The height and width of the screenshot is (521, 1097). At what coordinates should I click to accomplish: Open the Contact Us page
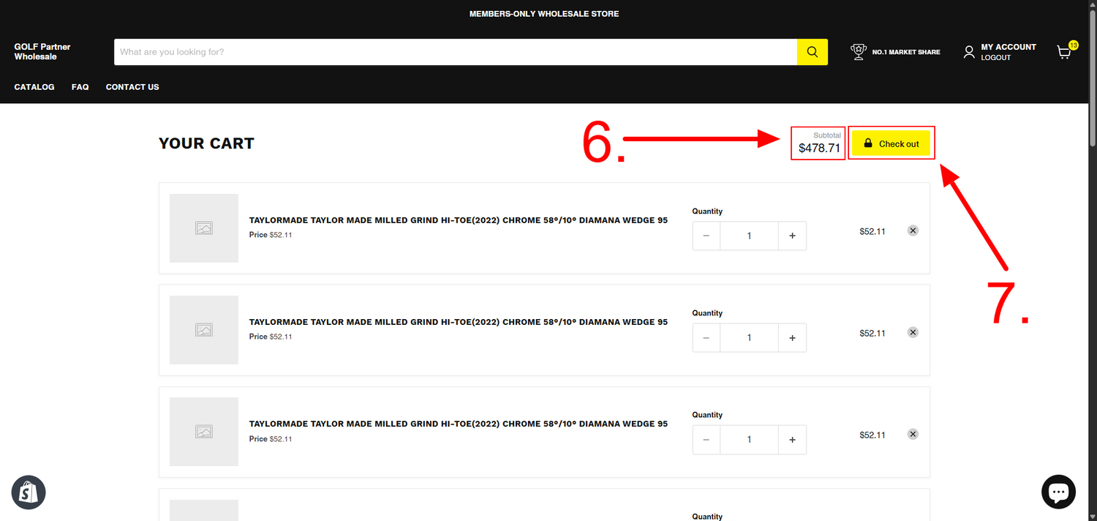[x=132, y=87]
